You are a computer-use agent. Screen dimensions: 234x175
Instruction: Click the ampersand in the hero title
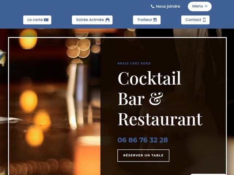(x=156, y=99)
